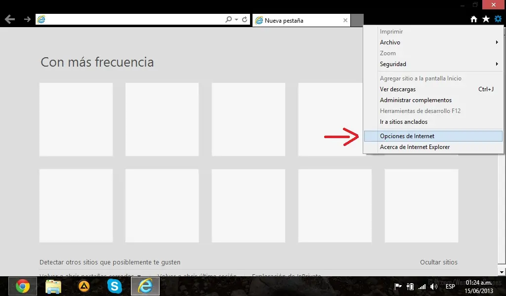
Task: Click the search magnifier in address bar
Action: [228, 20]
